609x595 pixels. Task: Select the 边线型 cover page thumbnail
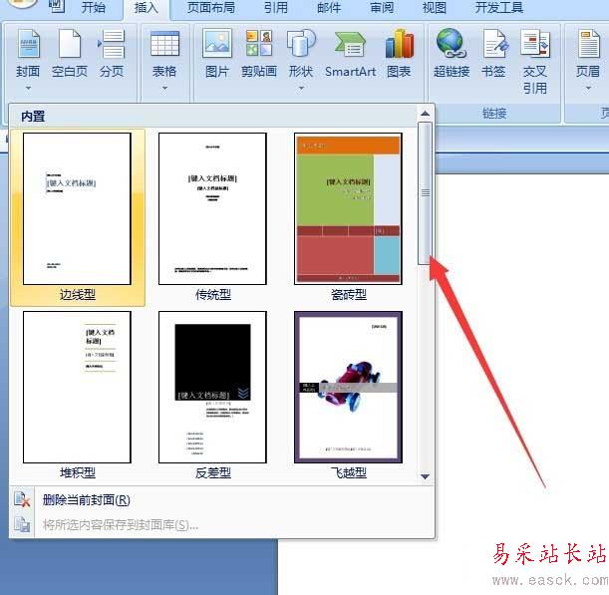tap(77, 208)
